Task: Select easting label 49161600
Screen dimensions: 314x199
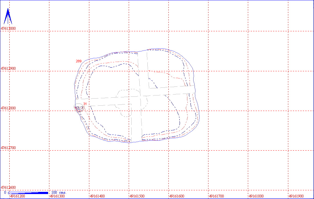Action: (x=177, y=196)
